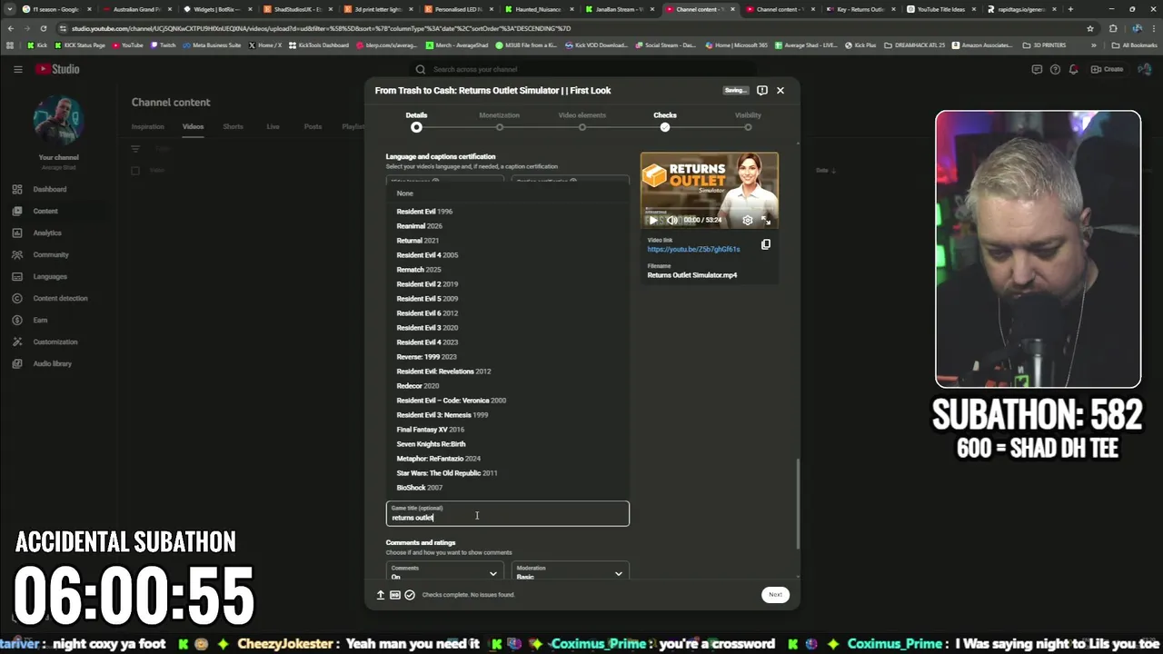Choose Resident Evil Code: Veronica suggestion
1163x654 pixels.
(x=507, y=401)
